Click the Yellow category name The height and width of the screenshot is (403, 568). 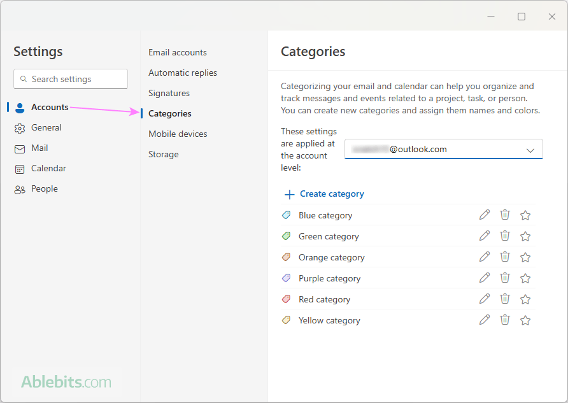click(329, 320)
